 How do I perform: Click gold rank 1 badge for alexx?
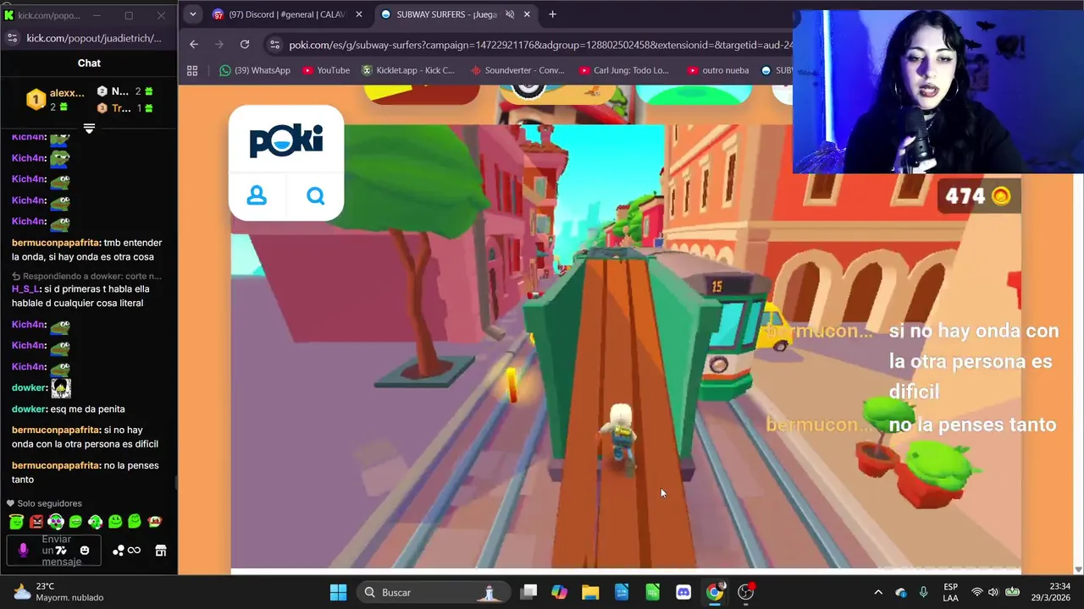(36, 100)
